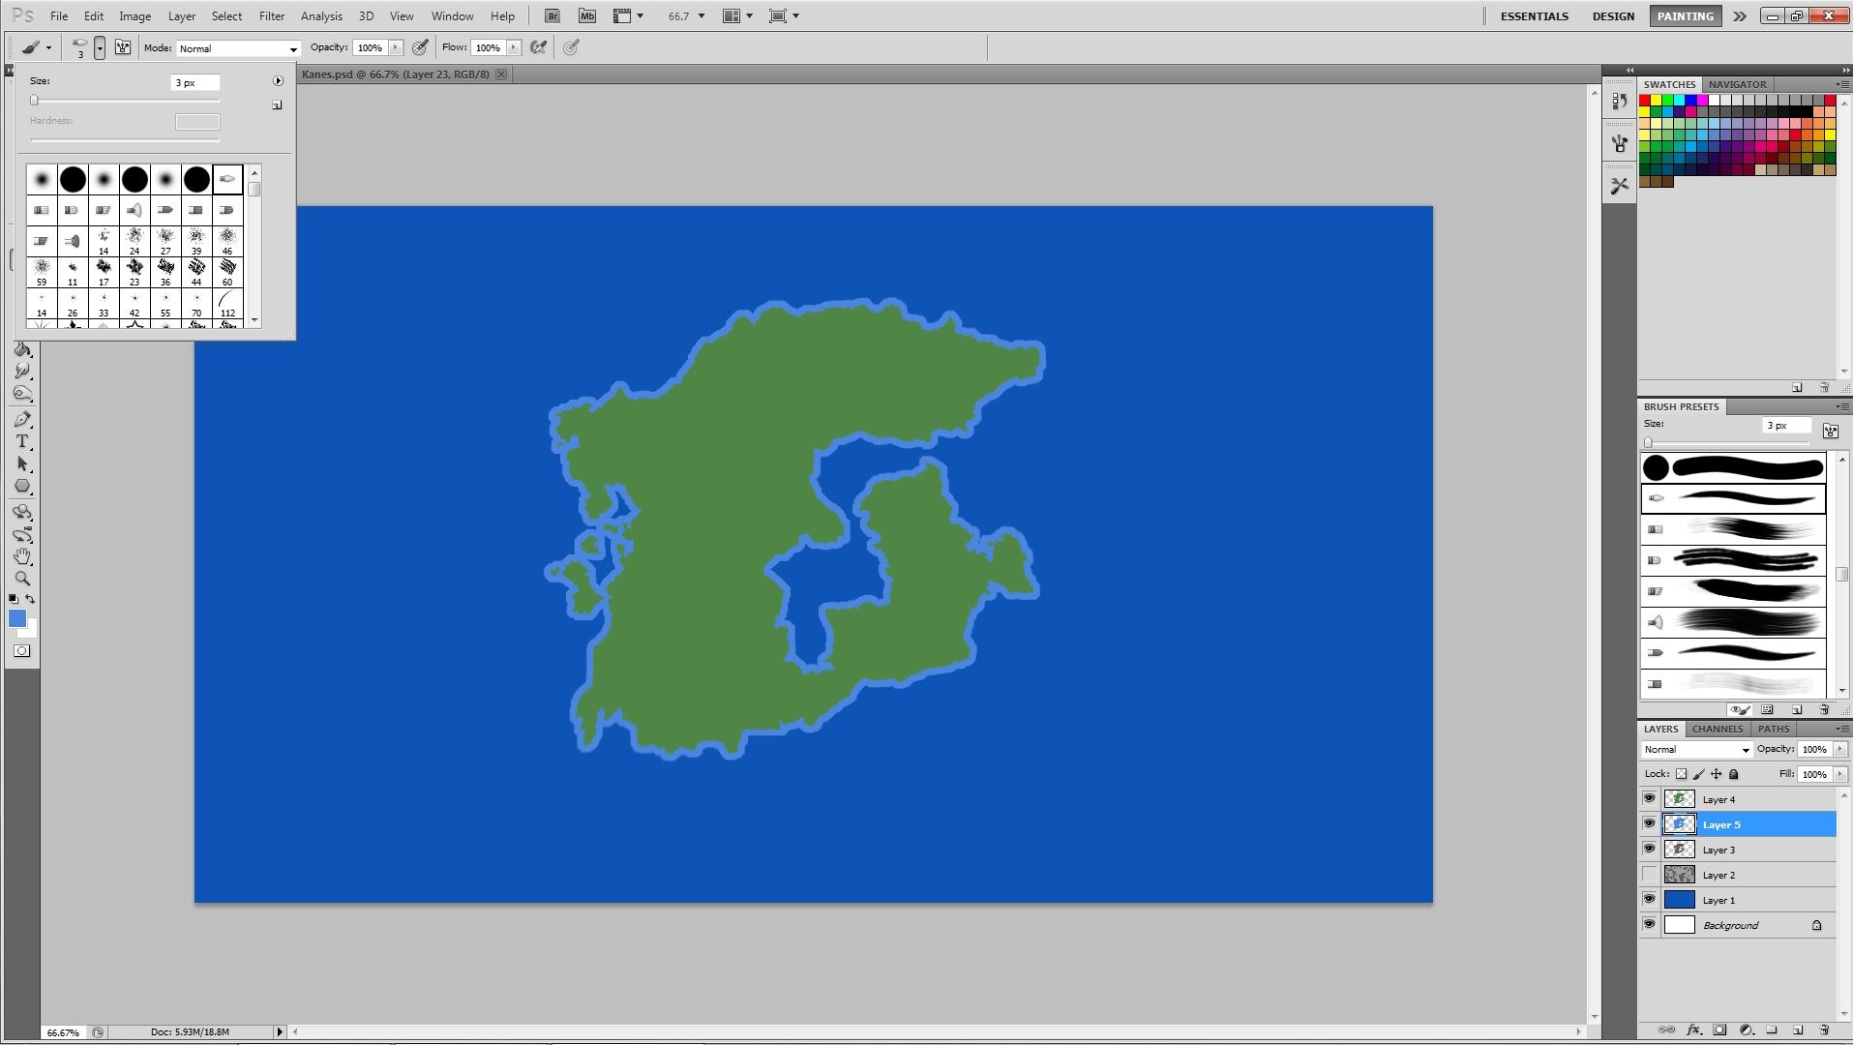Switch to the Channels tab
Screen dimensions: 1853x1045
click(x=1717, y=729)
